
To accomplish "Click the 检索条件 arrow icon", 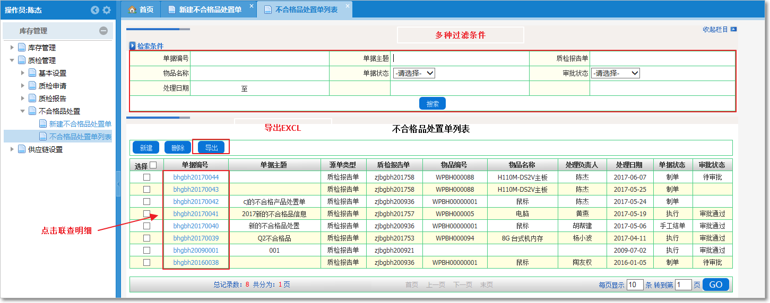I will click(x=133, y=46).
